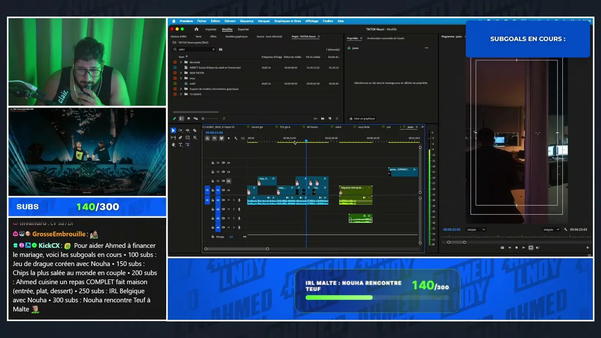601x338 pixels.
Task: Select the Pen tool
Action: coord(180,138)
